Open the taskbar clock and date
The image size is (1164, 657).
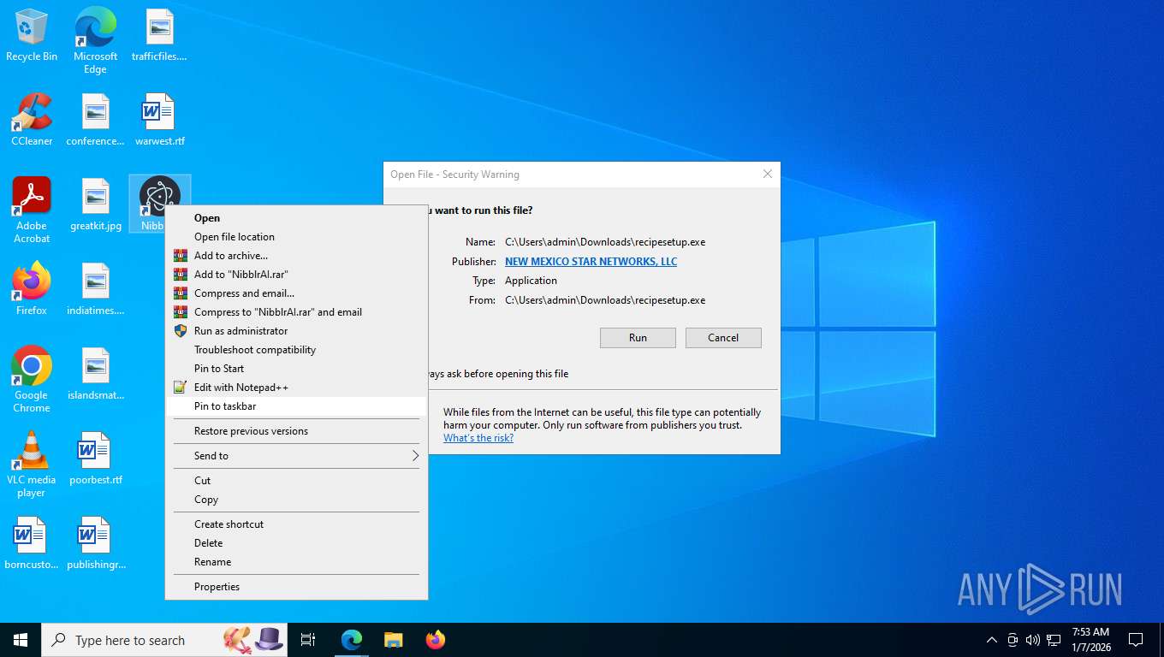pos(1090,640)
